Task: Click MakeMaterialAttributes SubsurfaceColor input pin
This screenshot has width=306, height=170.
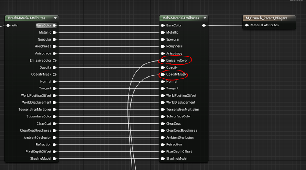Action: 163,117
